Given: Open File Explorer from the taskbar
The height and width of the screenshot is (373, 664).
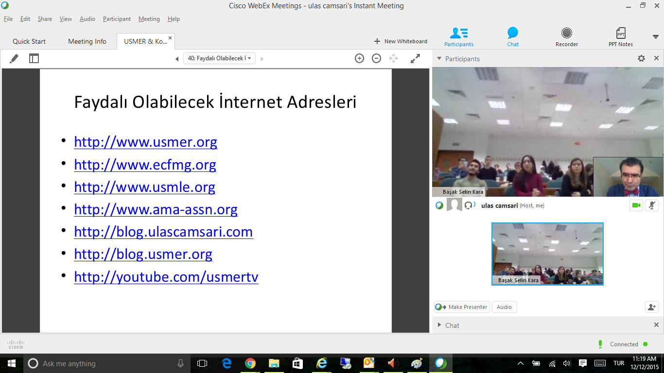Looking at the screenshot, I should click(274, 363).
